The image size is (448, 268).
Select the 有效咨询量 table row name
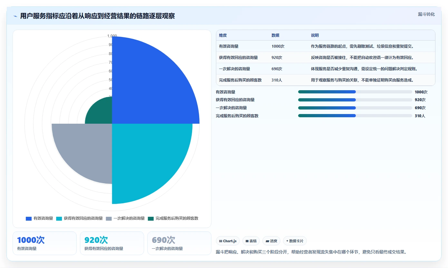[x=229, y=46]
